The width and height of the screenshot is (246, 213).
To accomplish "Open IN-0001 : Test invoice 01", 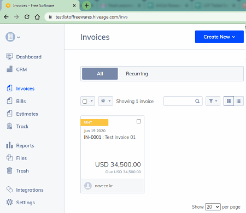I will (110, 137).
